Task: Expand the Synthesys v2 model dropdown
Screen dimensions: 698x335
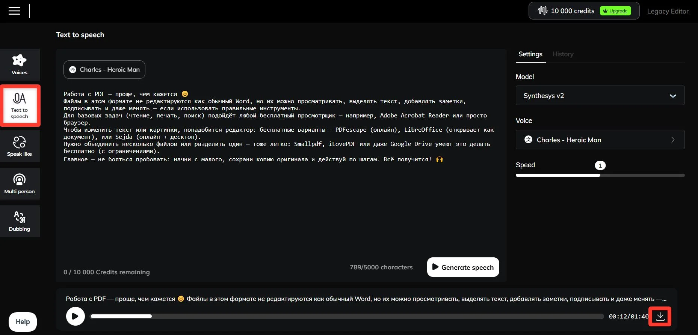Action: pos(600,96)
